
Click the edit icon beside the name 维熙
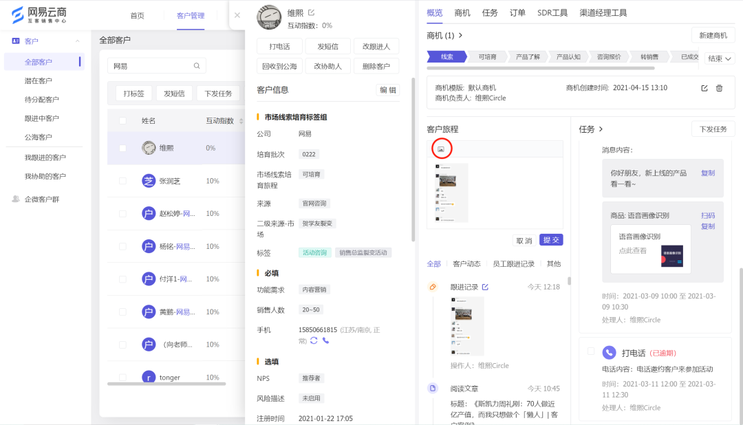click(312, 13)
